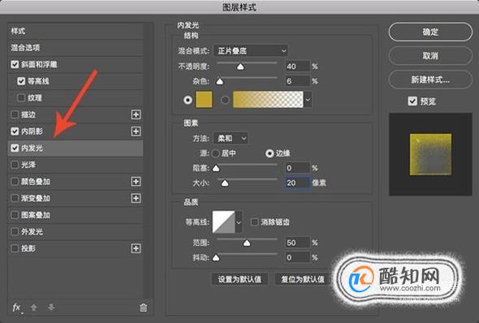The width and height of the screenshot is (479, 323).
Task: Click the 确定 OK button
Action: pyautogui.click(x=430, y=32)
